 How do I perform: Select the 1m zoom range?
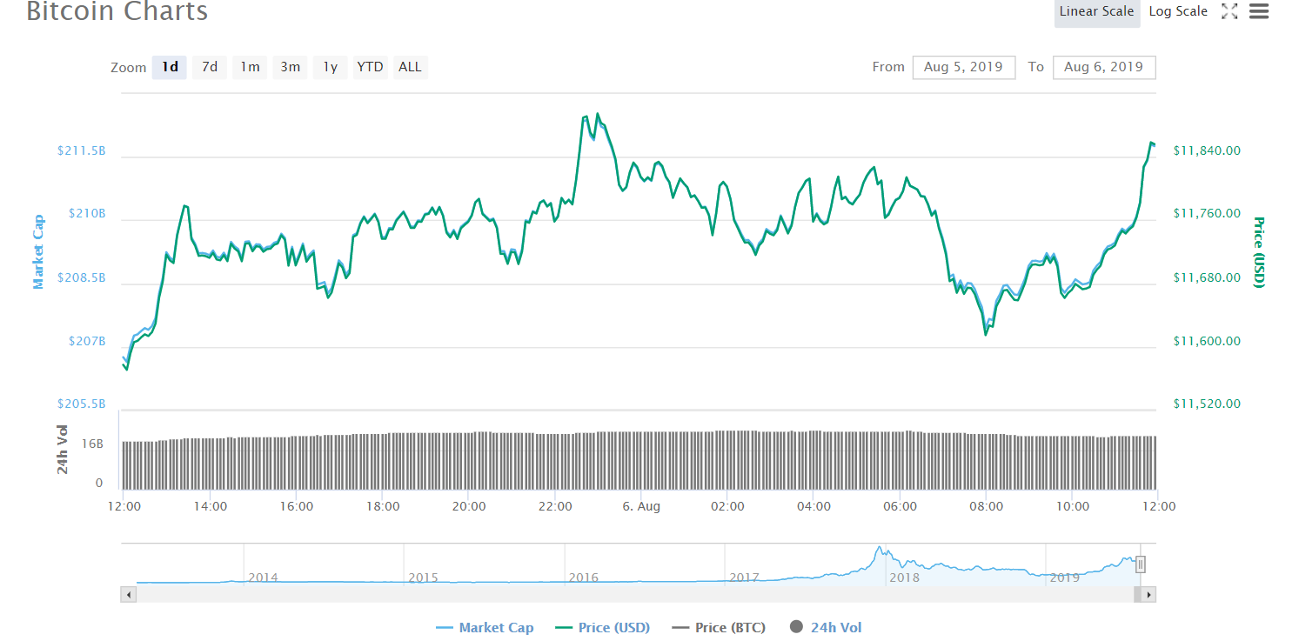(x=250, y=67)
